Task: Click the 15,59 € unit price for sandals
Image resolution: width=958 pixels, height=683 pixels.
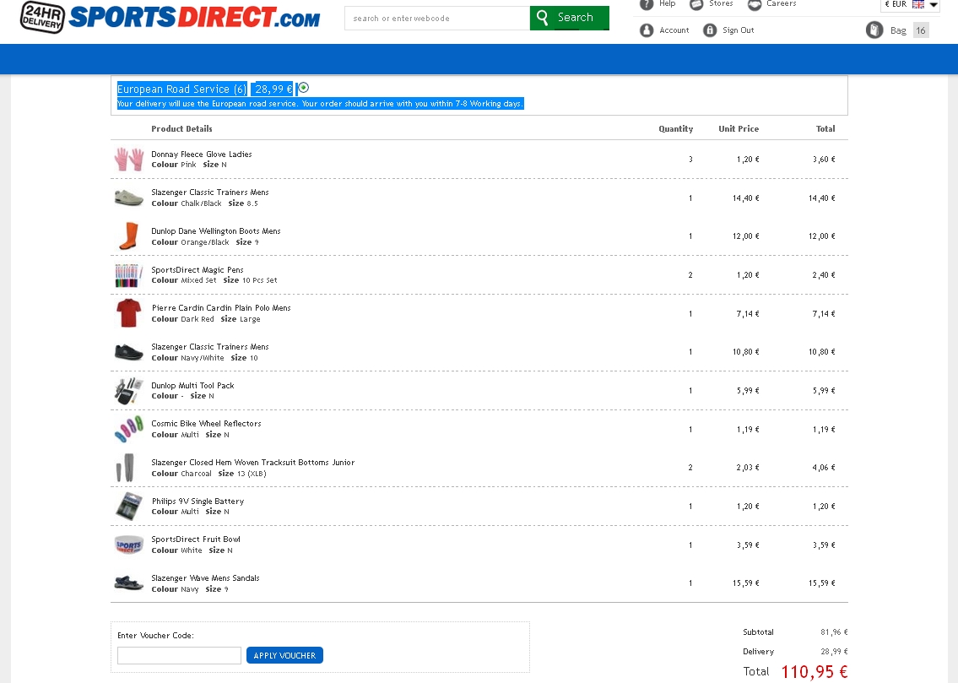Action: click(x=746, y=583)
